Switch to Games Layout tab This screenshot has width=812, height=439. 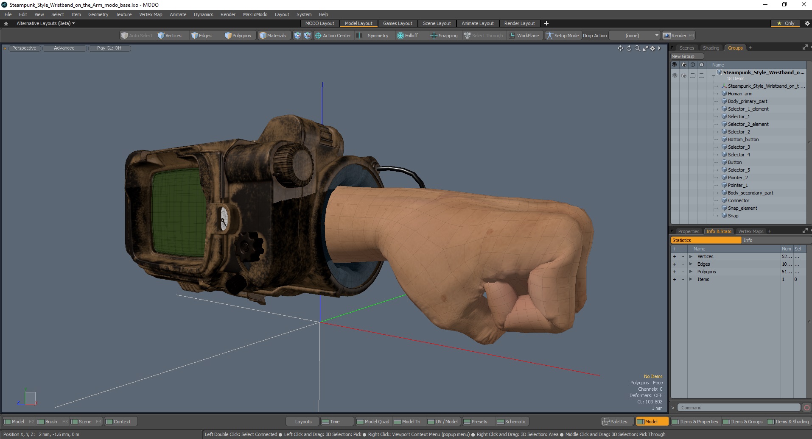[398, 23]
